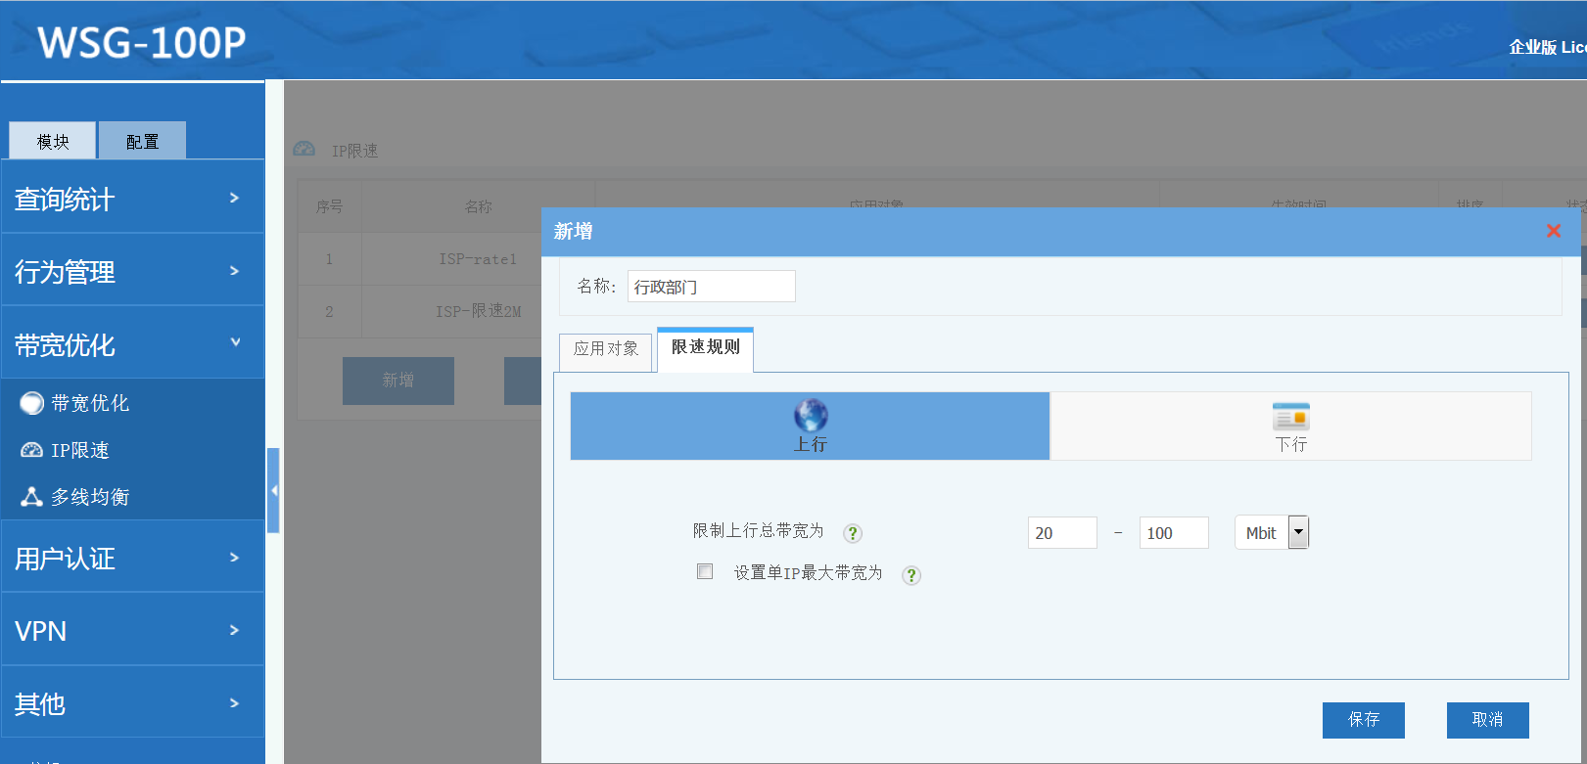1587x764 pixels.
Task: Switch to the 应用对象 tab
Action: [605, 349]
